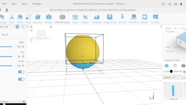The height and width of the screenshot is (105, 186).
Task: Select the wireframe sphere selection tool
Action: click(x=175, y=66)
